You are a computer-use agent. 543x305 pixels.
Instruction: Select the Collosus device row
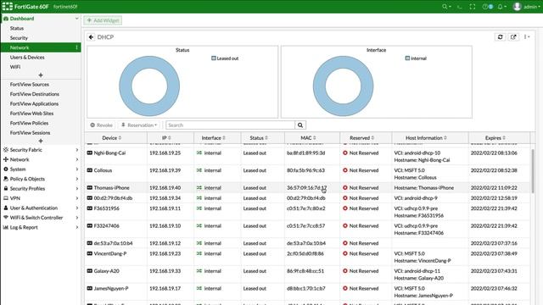tap(307, 174)
